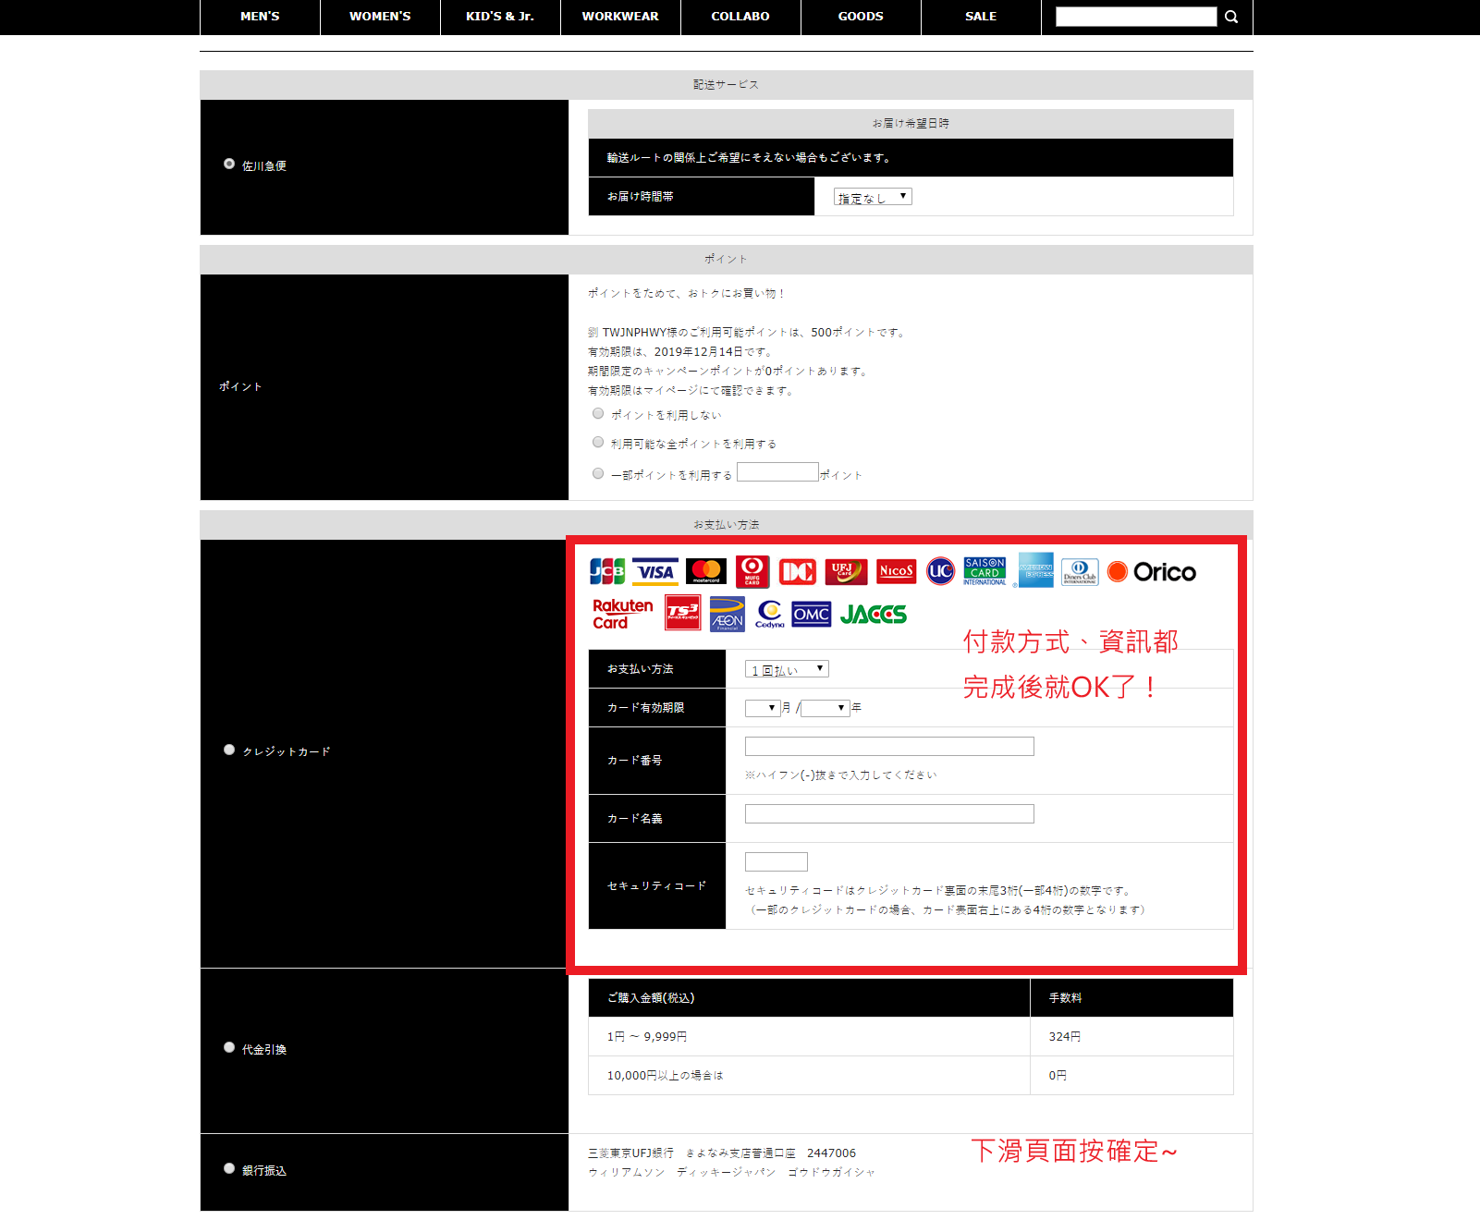1480x1220 pixels.
Task: Open the お届け時間帯 dropdown
Action: (873, 197)
